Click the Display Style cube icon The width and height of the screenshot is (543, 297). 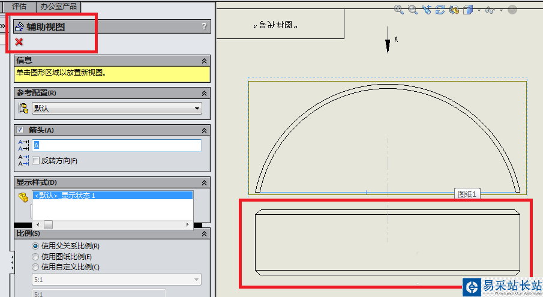tap(468, 10)
